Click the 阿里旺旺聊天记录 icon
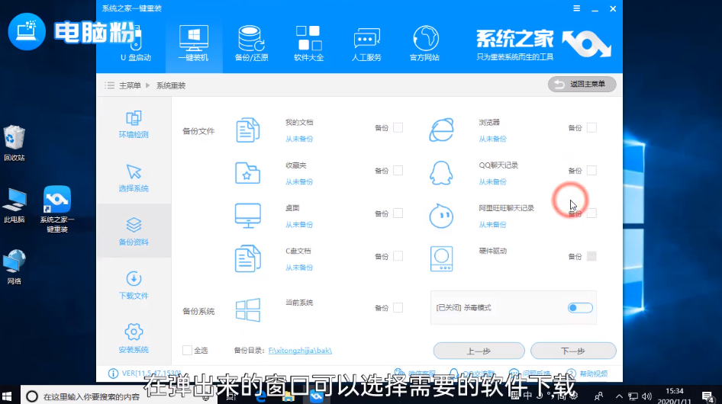This screenshot has height=404, width=722. 441,216
